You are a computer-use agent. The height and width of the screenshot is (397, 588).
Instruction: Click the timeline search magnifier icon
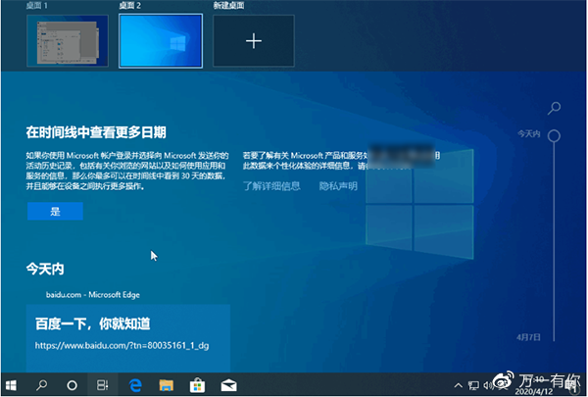tap(555, 107)
